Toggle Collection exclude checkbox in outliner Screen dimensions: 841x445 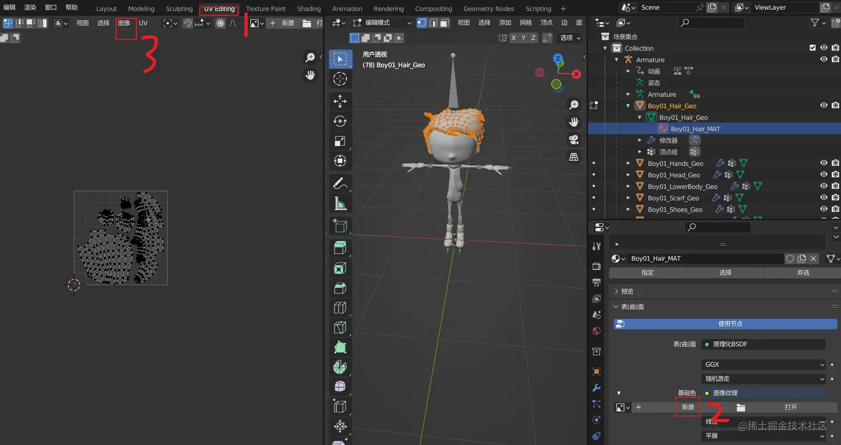(813, 48)
